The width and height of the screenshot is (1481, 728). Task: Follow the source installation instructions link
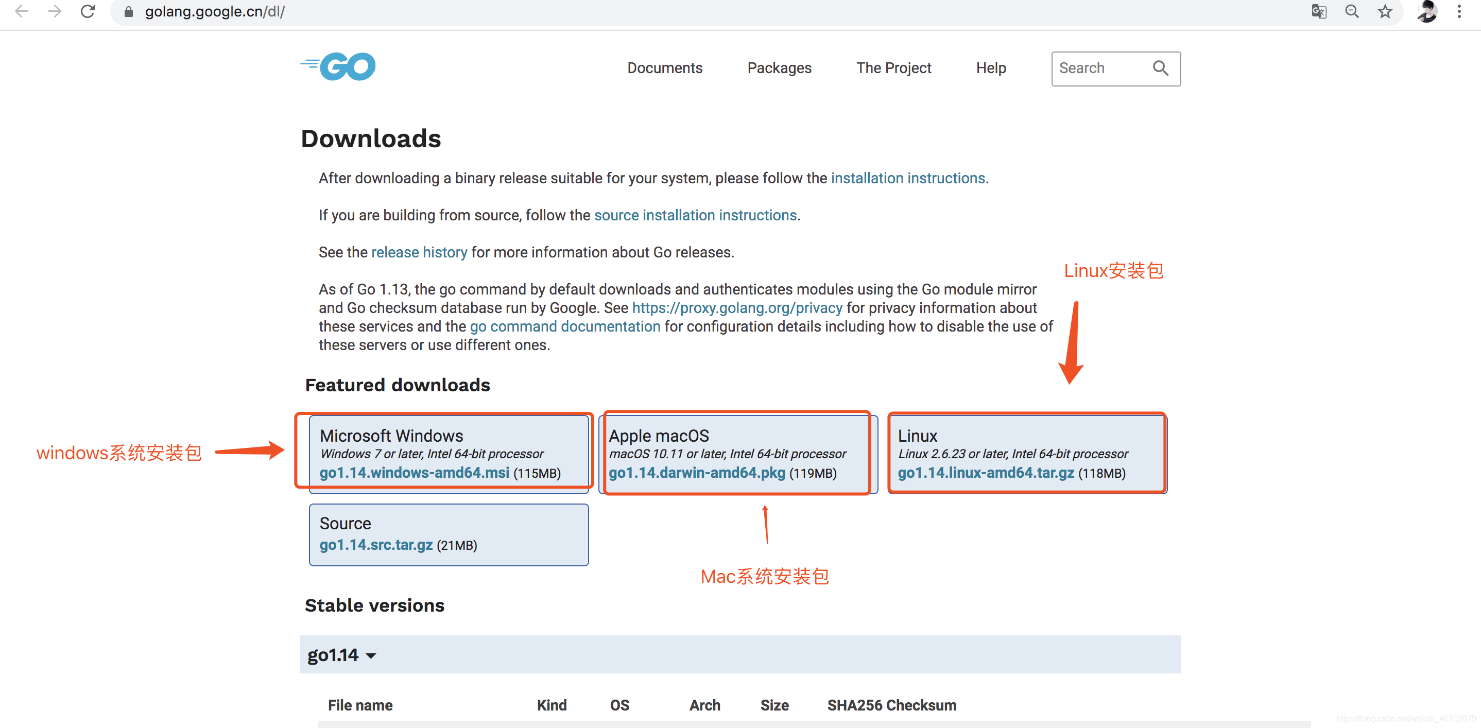[695, 215]
